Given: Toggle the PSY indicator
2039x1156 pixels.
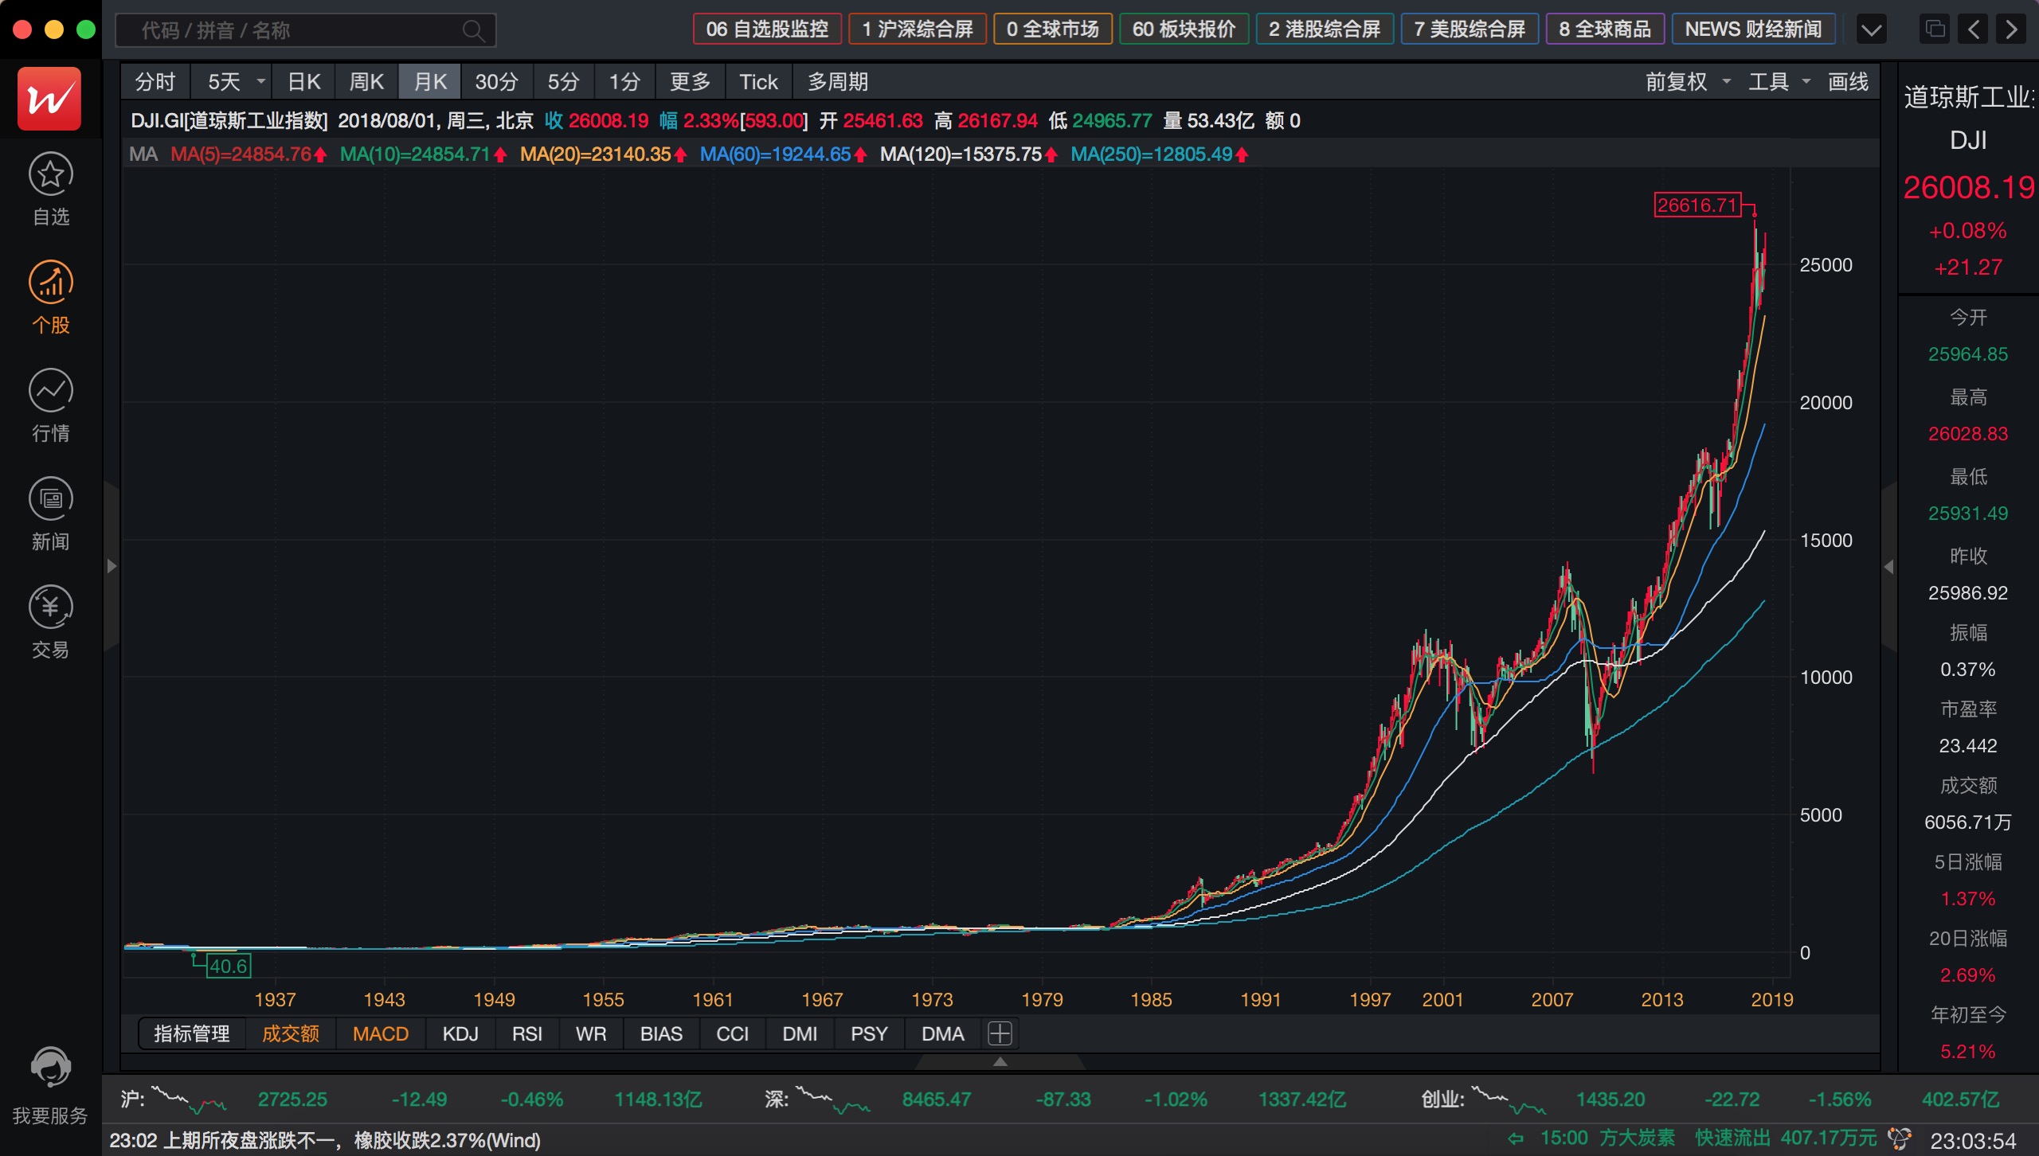Looking at the screenshot, I should click(869, 1033).
